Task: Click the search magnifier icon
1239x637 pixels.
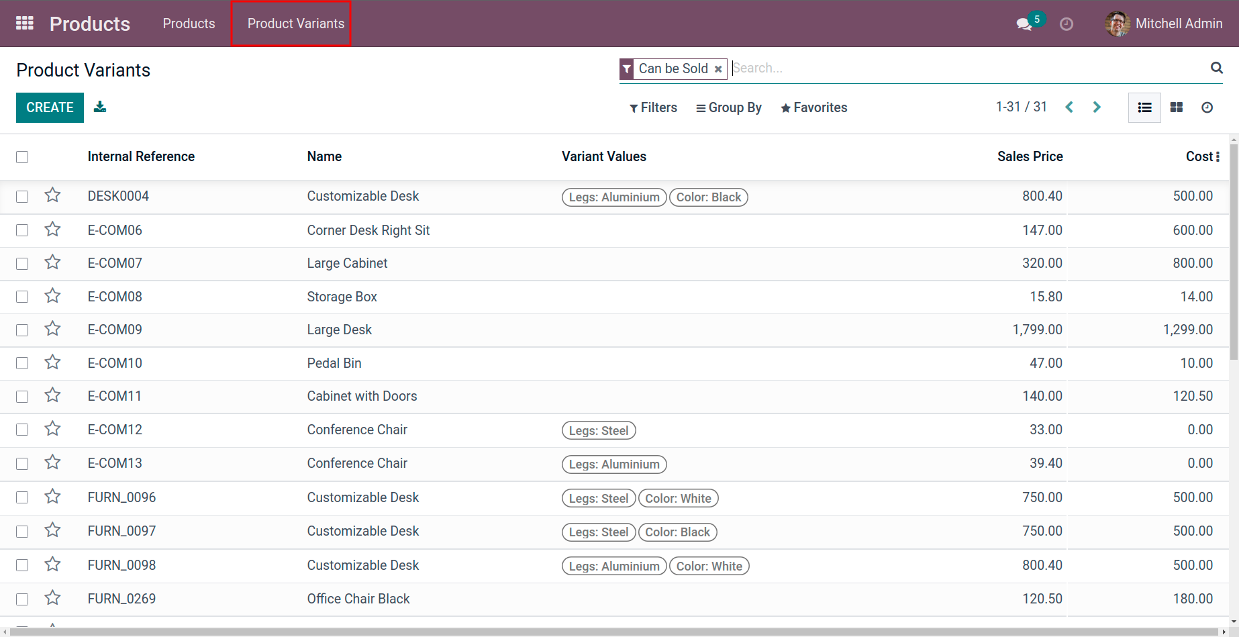Action: (x=1216, y=68)
